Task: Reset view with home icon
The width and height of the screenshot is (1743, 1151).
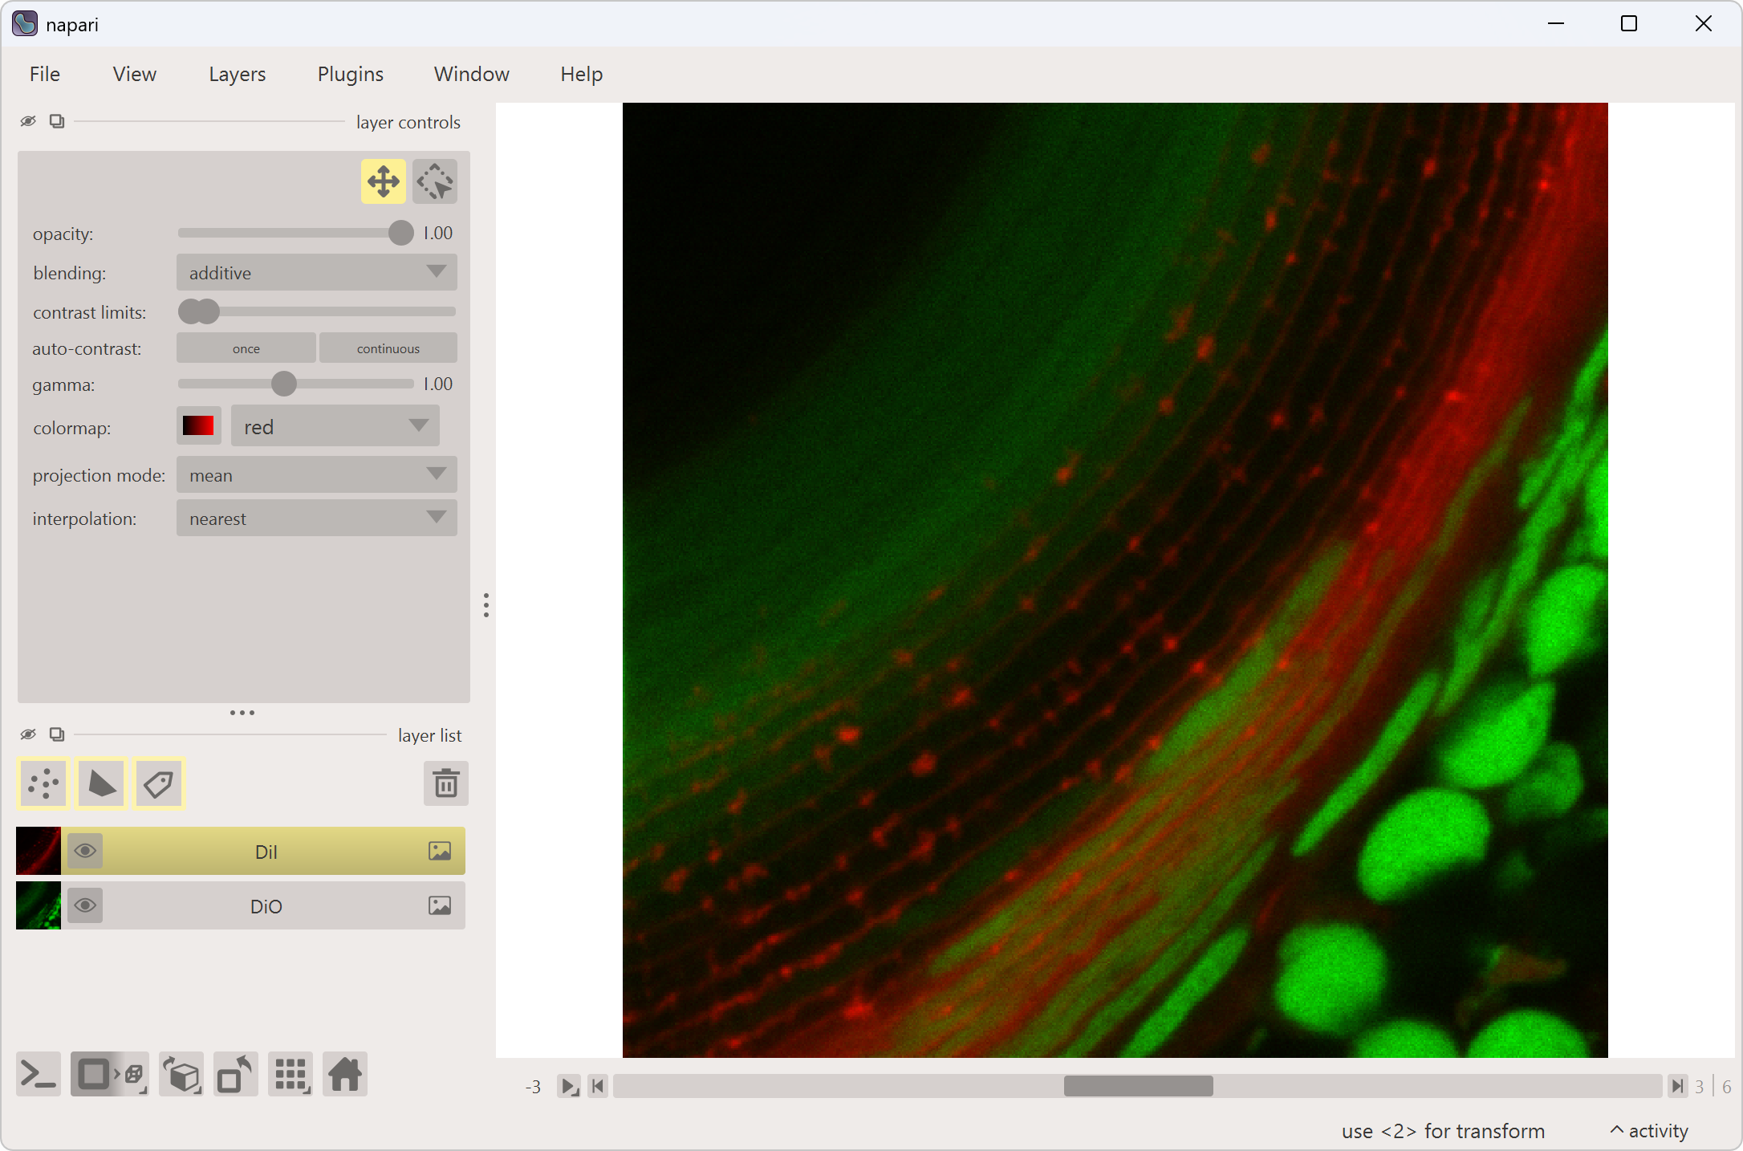Action: tap(345, 1074)
